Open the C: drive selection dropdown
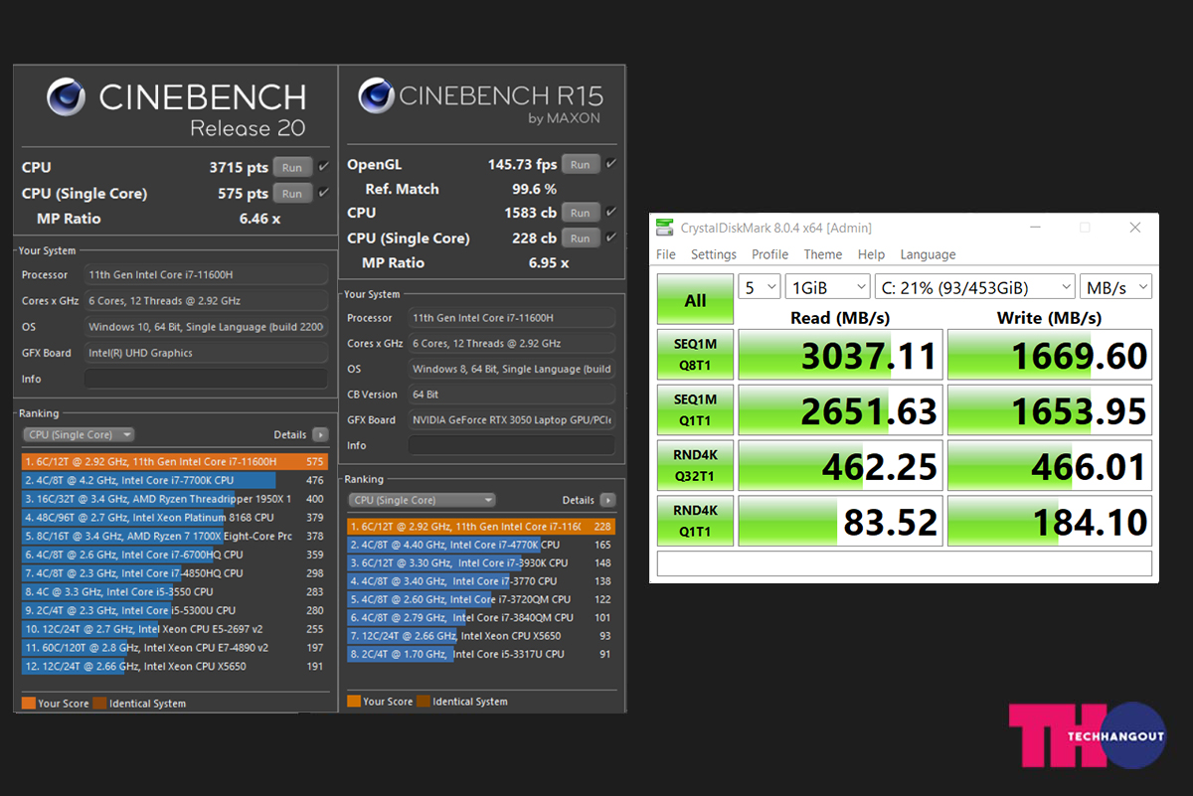 (x=975, y=287)
